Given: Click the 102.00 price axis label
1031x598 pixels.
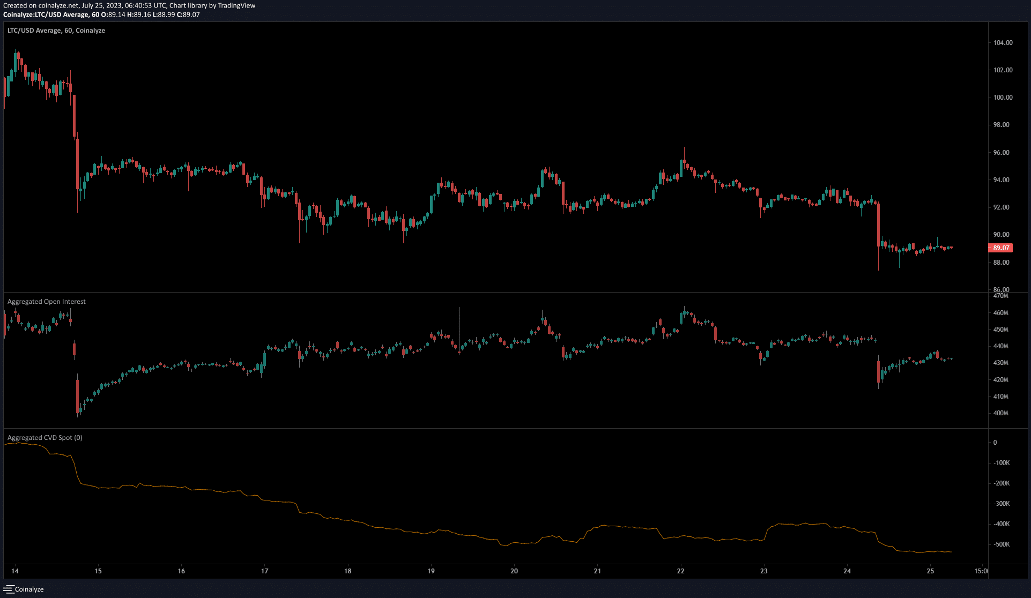Looking at the screenshot, I should [1003, 70].
